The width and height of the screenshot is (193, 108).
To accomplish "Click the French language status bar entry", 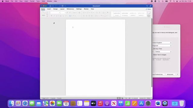I will [59, 98].
